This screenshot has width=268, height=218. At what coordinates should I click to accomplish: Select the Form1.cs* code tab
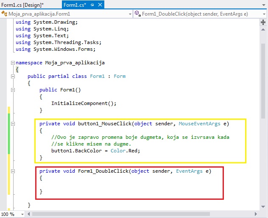[x=74, y=5]
